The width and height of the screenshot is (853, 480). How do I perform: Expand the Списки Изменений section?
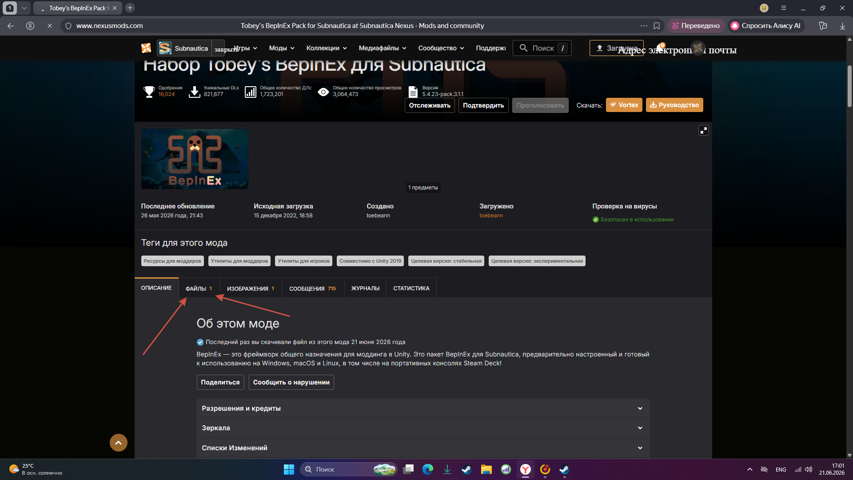[x=423, y=448]
